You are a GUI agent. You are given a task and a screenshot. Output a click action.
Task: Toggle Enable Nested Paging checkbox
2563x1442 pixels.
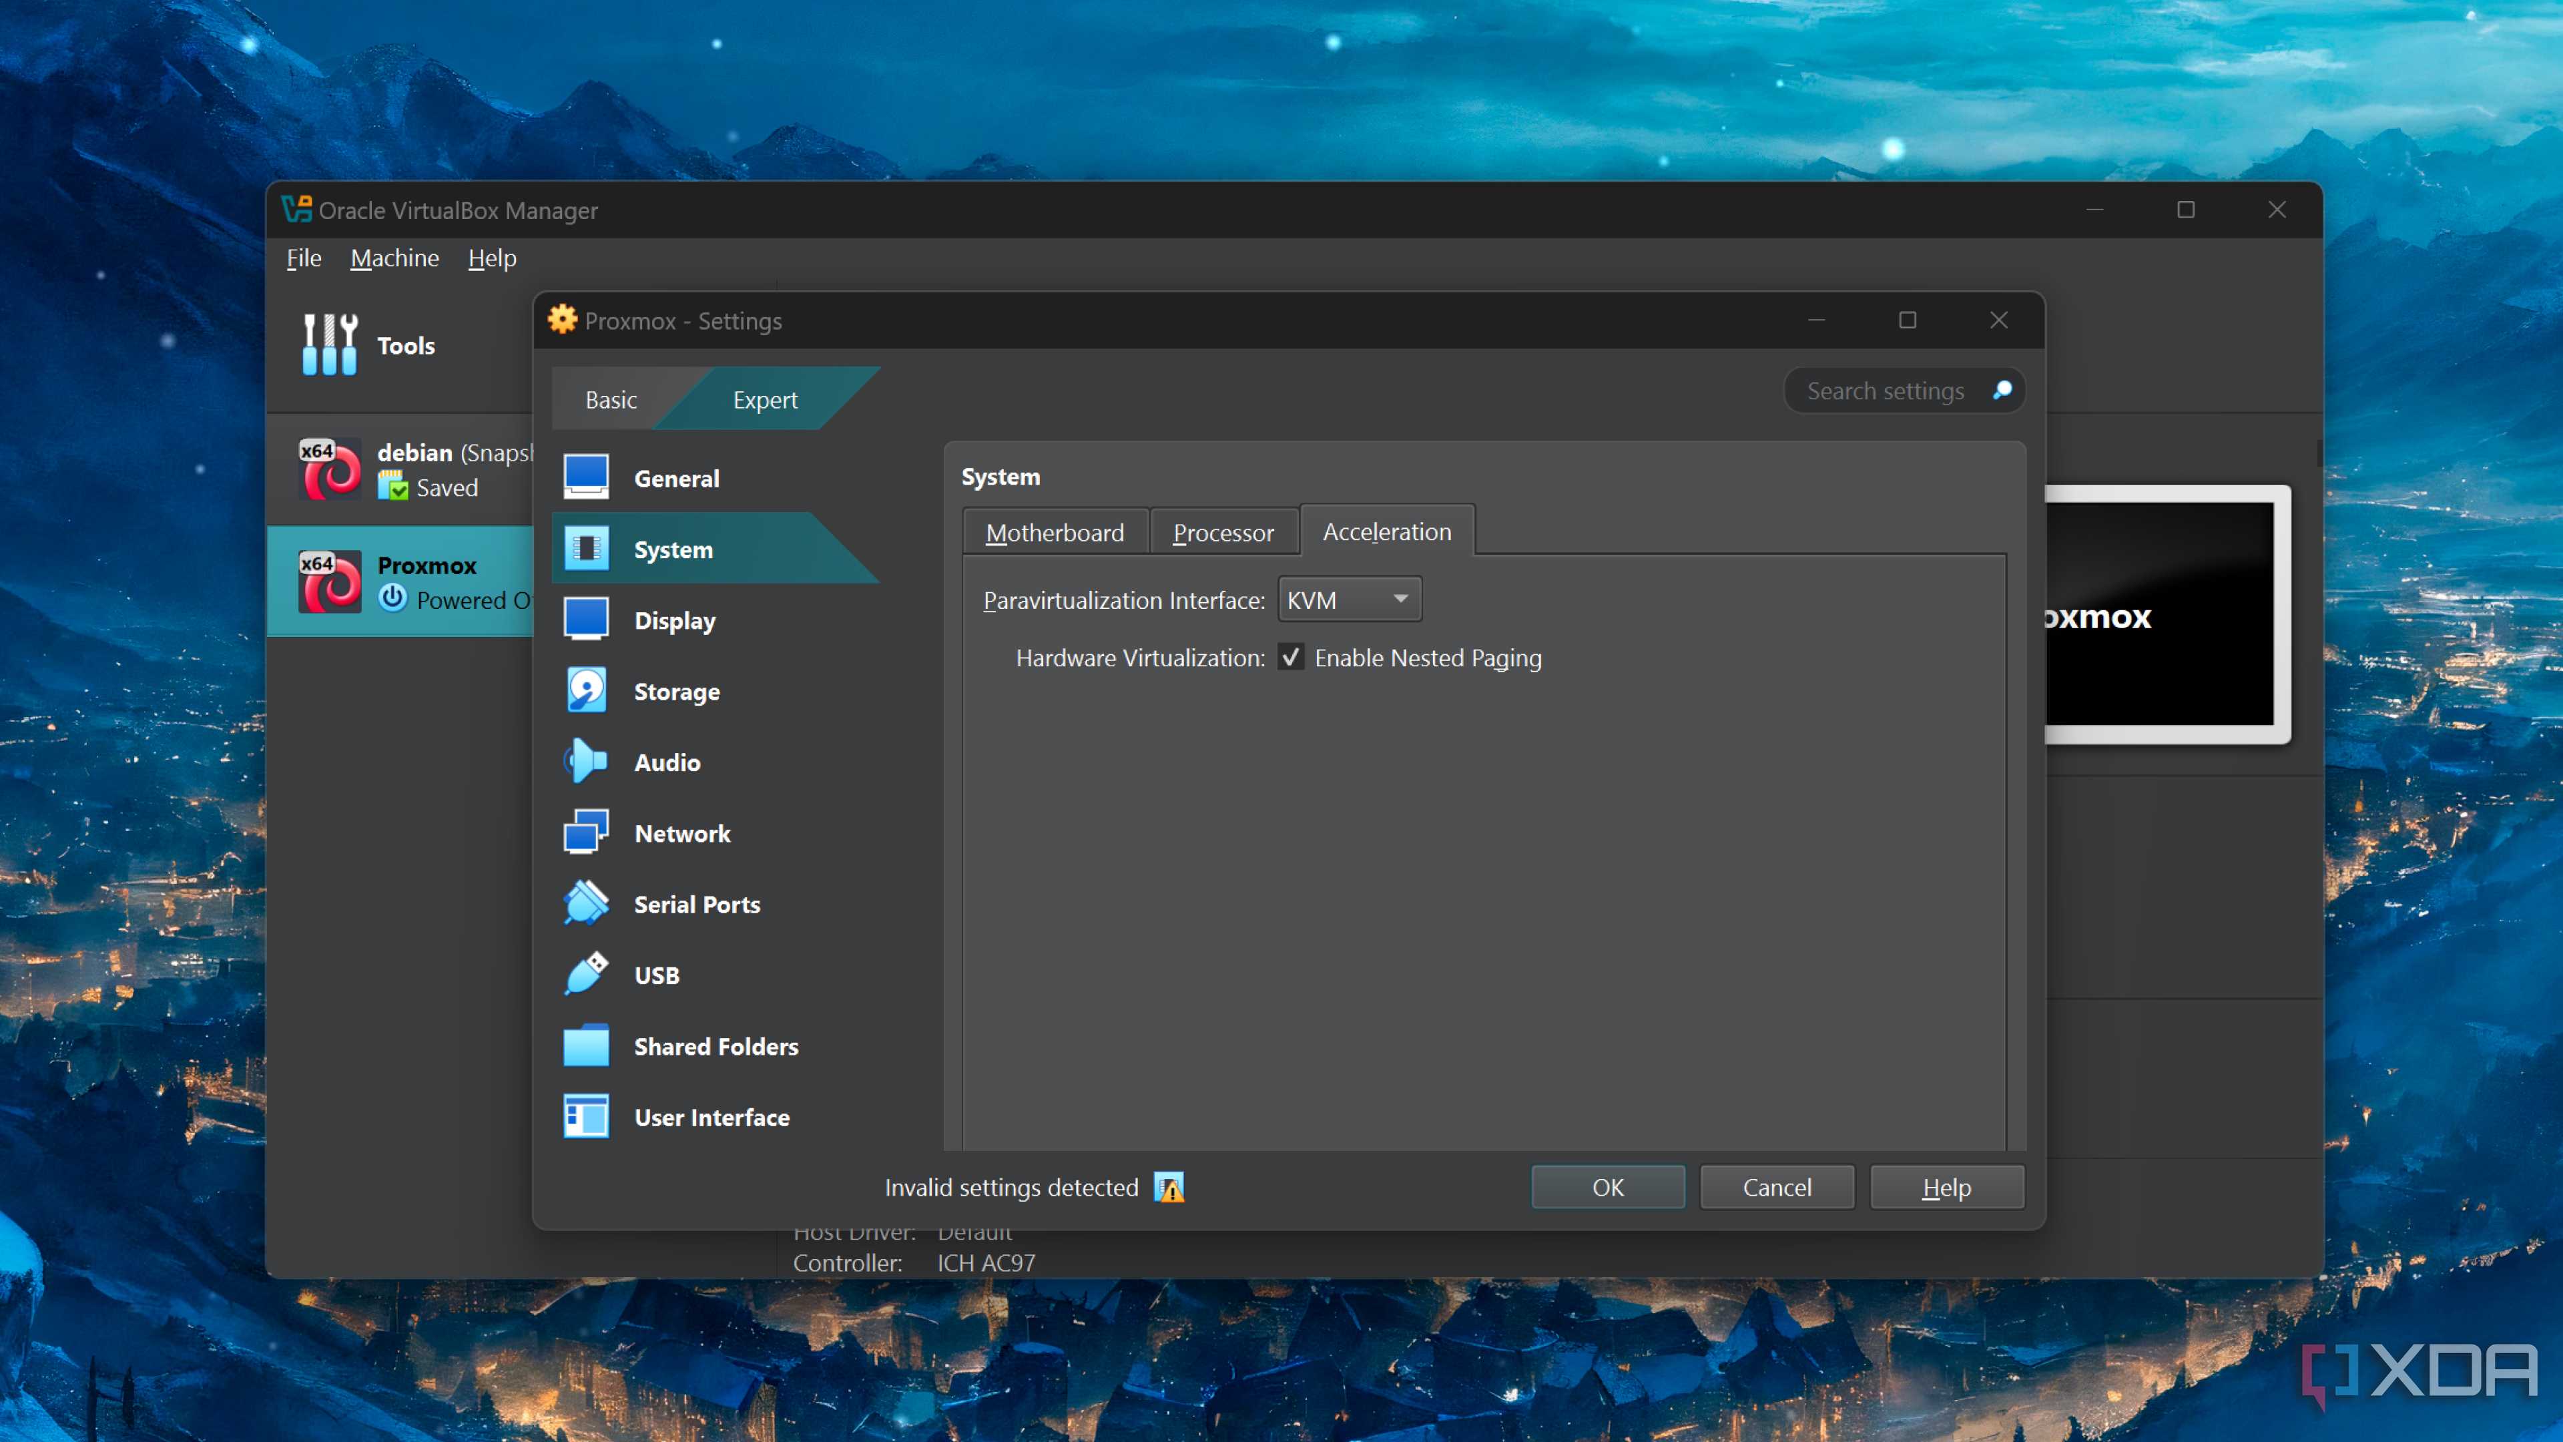click(1290, 657)
